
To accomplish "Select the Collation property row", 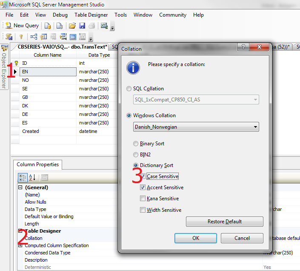I will pyautogui.click(x=71, y=238).
